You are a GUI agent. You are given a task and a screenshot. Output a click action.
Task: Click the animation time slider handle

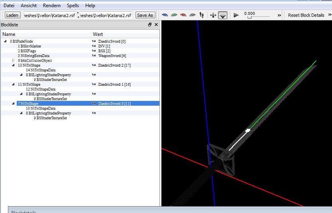[x=249, y=17]
